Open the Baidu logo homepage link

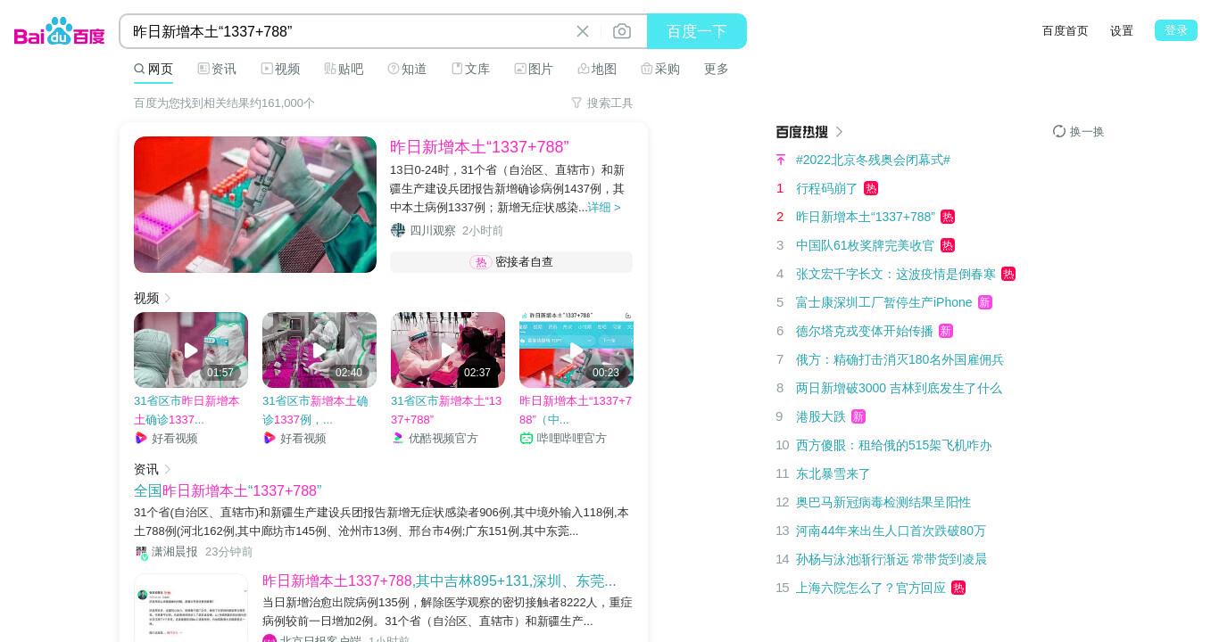pyautogui.click(x=60, y=31)
